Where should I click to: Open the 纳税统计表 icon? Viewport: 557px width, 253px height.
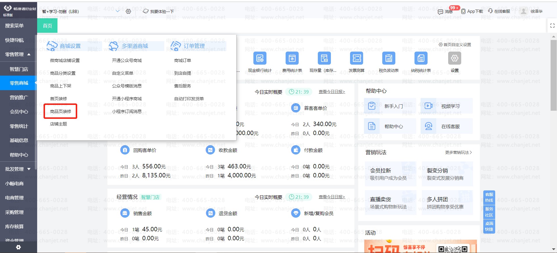pyautogui.click(x=421, y=59)
